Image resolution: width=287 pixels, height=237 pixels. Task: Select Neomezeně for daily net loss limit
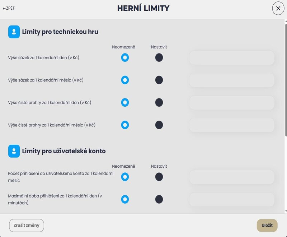[124, 102]
